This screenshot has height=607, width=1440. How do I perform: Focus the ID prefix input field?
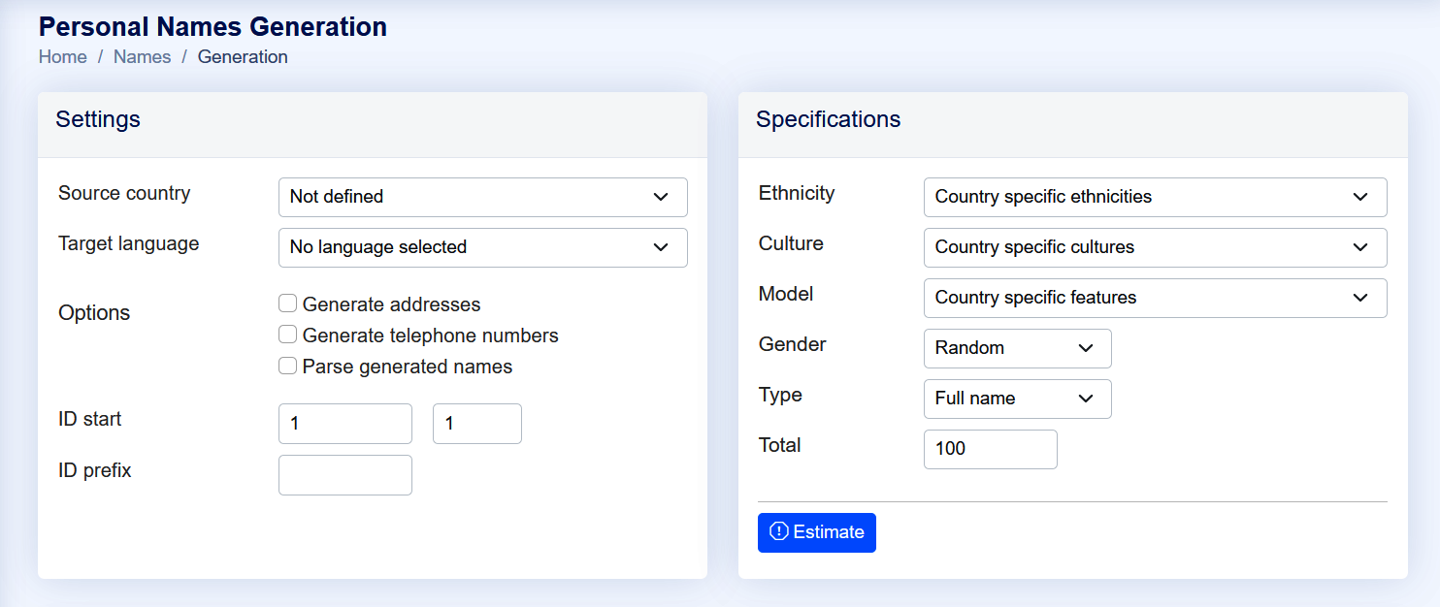click(344, 475)
